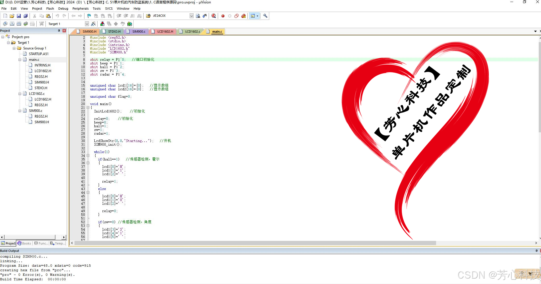Click the 'Program Size' build output line
Screen dimensions: 541x284
(x=45, y=266)
